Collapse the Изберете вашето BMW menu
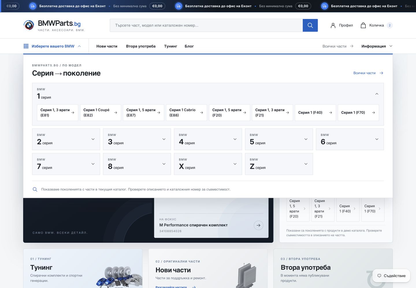416x288 pixels. pyautogui.click(x=52, y=46)
